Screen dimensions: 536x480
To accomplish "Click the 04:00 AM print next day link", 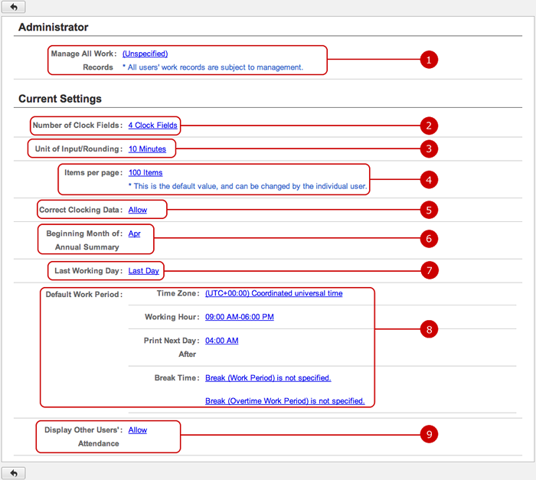I will 222,341.
